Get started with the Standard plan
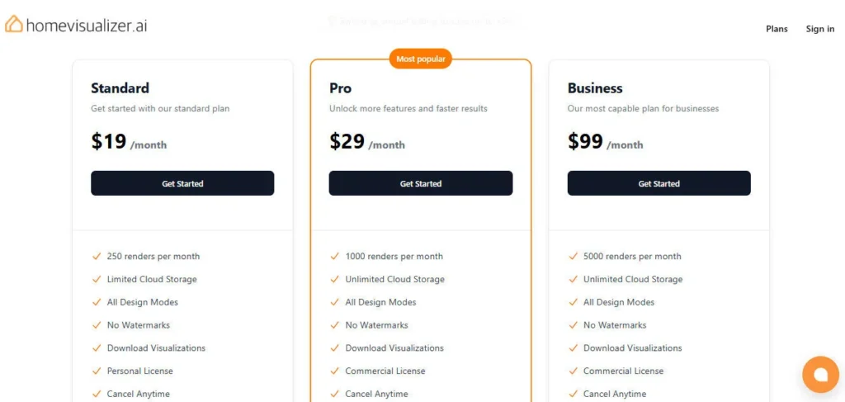 tap(182, 183)
